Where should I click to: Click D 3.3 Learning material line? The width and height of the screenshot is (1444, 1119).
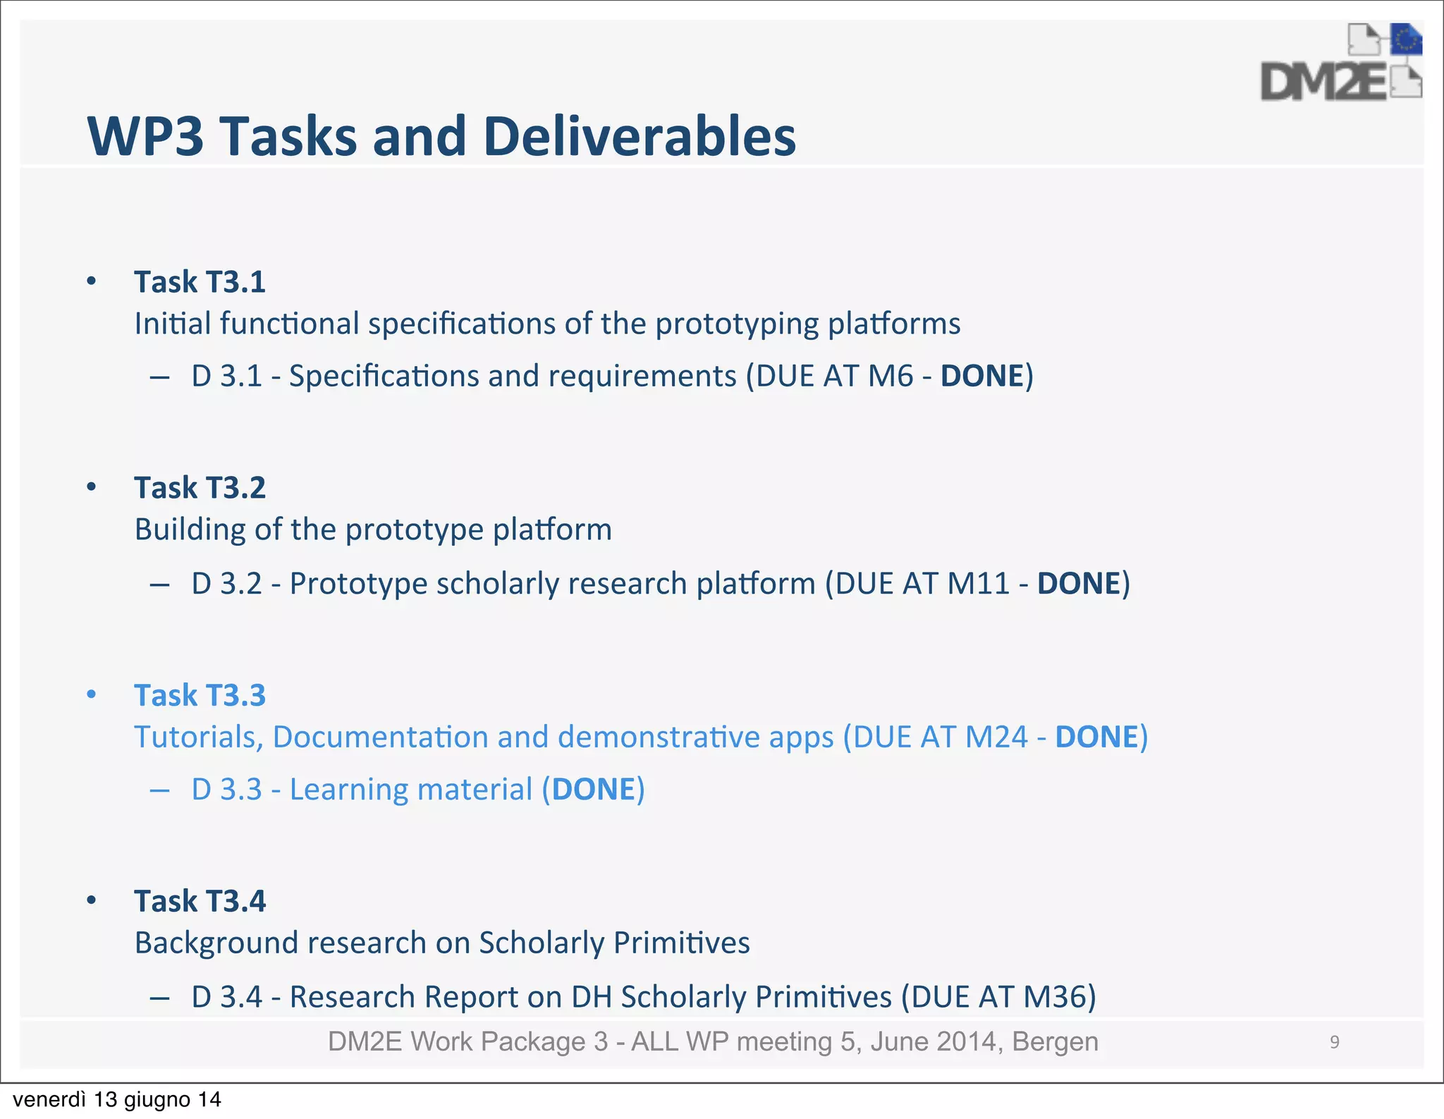point(417,790)
